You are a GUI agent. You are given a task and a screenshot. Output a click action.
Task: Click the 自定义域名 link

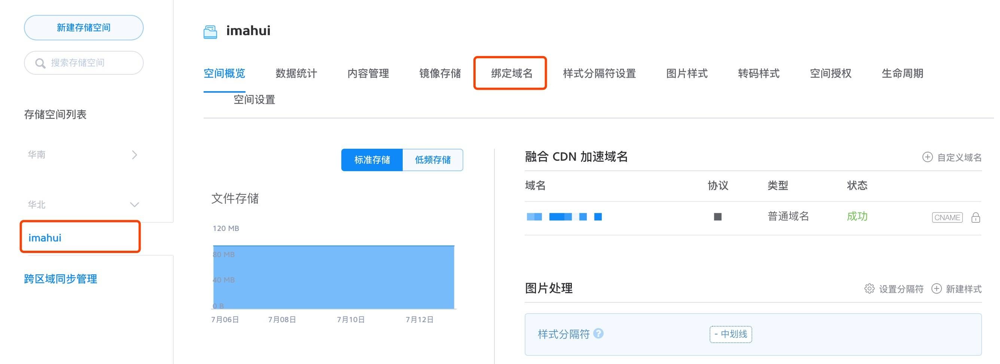tap(959, 157)
